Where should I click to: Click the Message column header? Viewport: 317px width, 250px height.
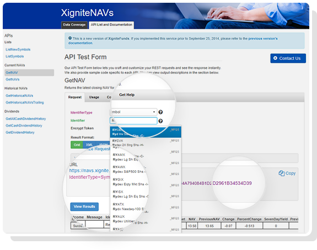94,217
